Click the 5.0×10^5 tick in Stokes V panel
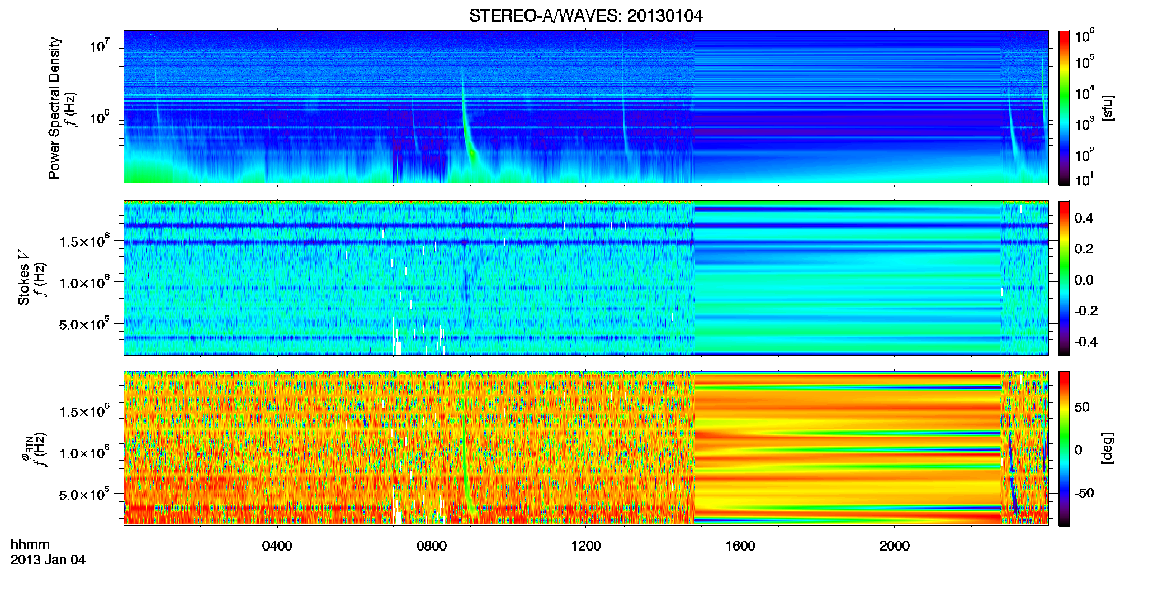The width and height of the screenshot is (1172, 603). [84, 324]
